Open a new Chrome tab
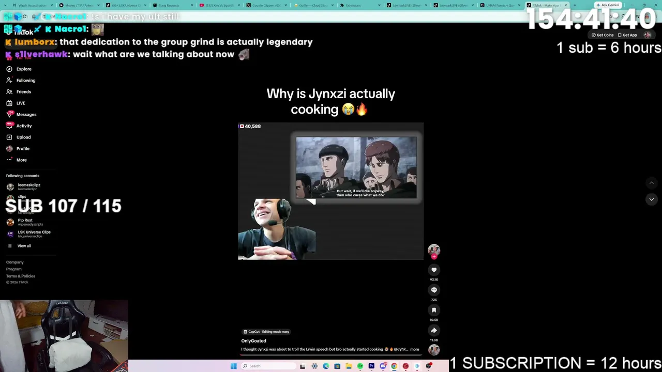This screenshot has width=662, height=372. tap(575, 5)
